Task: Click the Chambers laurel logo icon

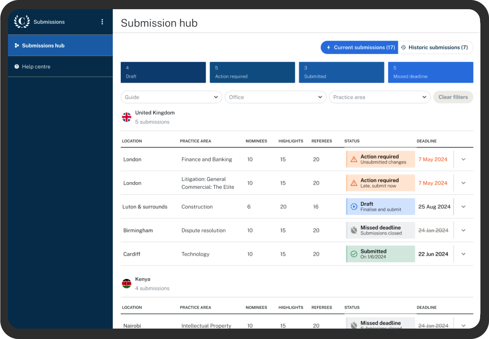Action: 22,21
